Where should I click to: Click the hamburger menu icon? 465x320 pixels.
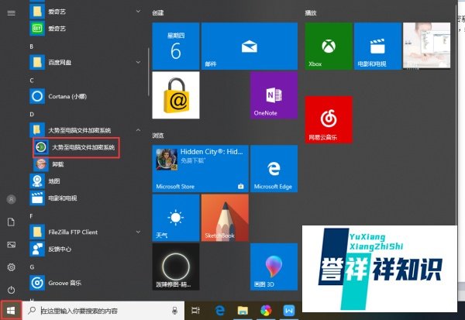[12, 12]
